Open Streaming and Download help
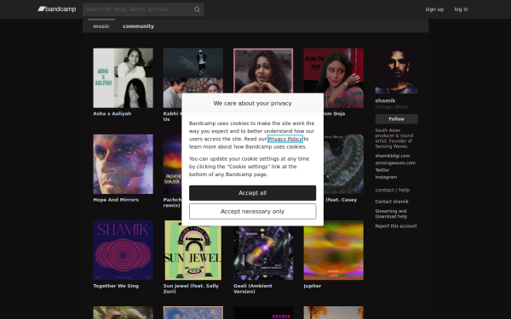The width and height of the screenshot is (511, 319). [391, 214]
